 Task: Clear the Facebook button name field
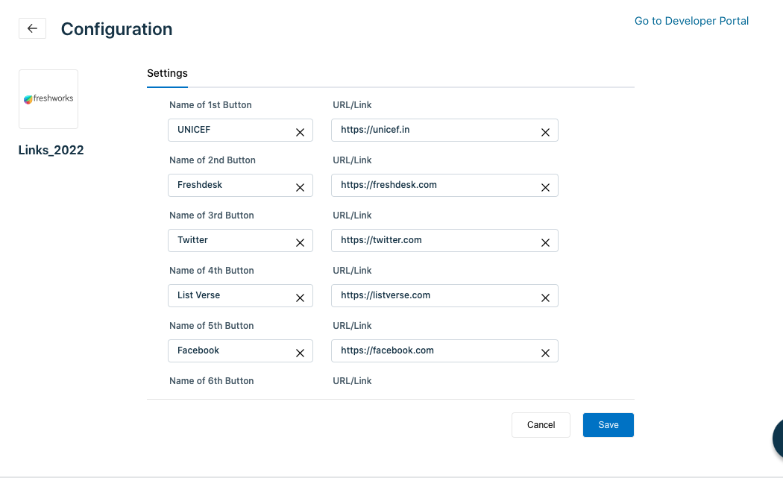pyautogui.click(x=300, y=353)
